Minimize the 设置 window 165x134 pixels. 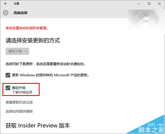139,4
